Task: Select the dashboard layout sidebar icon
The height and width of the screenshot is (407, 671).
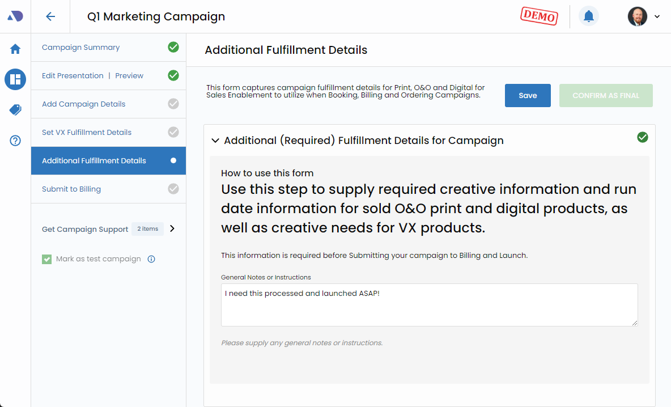Action: click(15, 79)
